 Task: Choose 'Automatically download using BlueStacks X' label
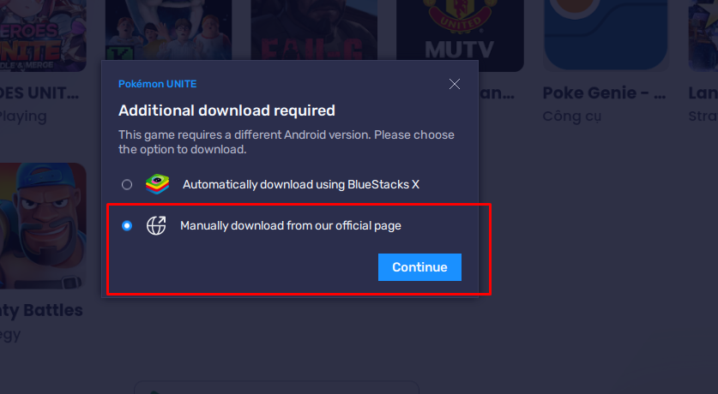pyautogui.click(x=301, y=185)
